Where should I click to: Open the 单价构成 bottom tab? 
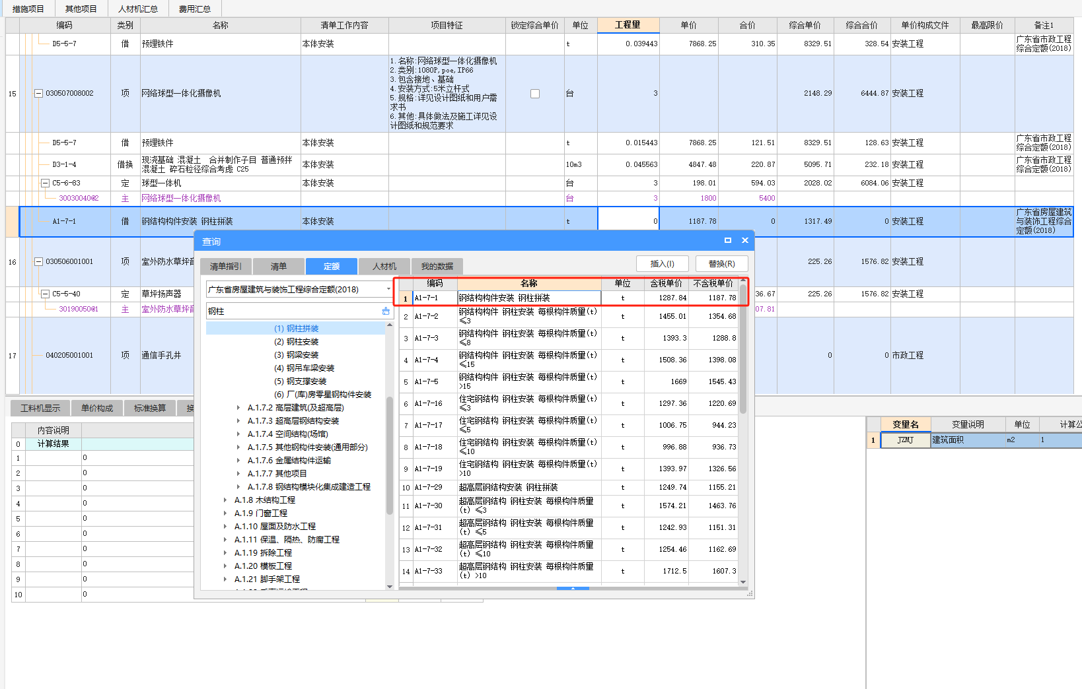coord(97,409)
